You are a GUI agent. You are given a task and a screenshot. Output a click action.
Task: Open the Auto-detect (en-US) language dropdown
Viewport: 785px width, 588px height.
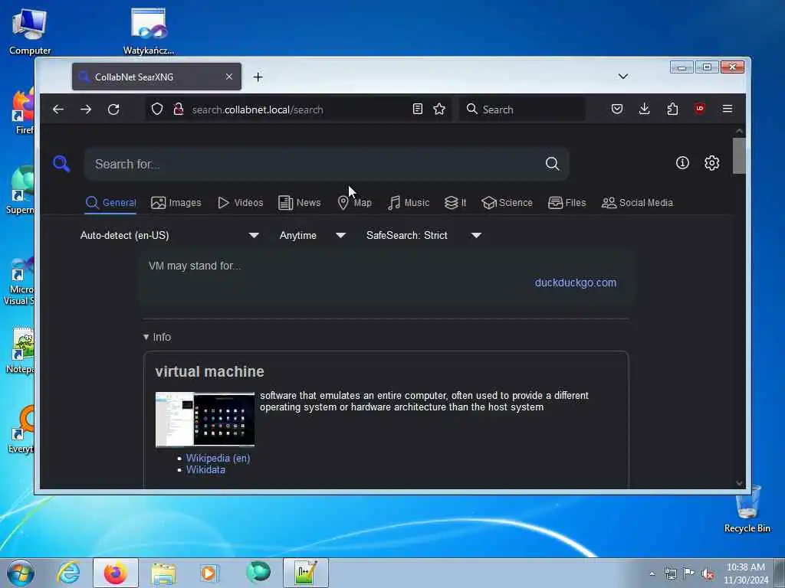pos(169,235)
